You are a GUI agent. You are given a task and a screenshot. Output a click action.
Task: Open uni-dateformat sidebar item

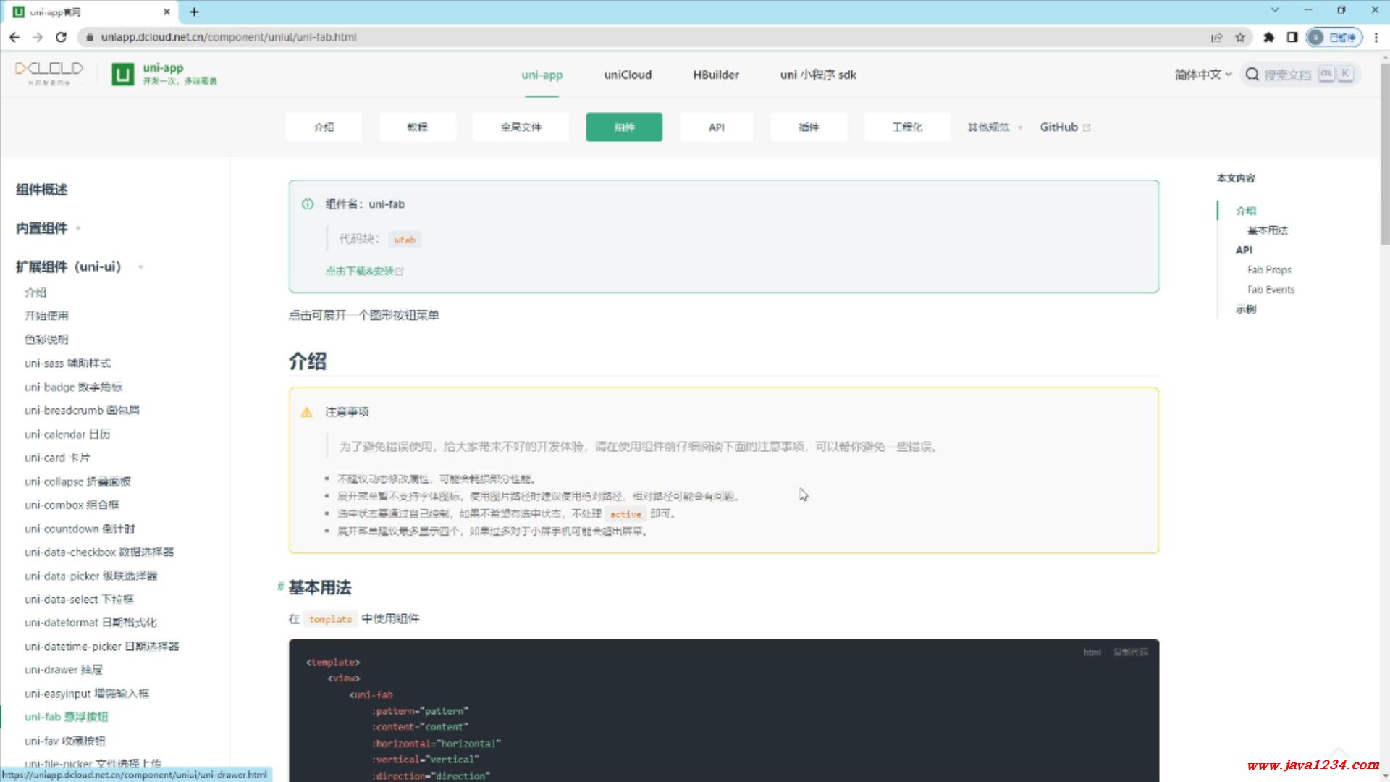coord(90,622)
